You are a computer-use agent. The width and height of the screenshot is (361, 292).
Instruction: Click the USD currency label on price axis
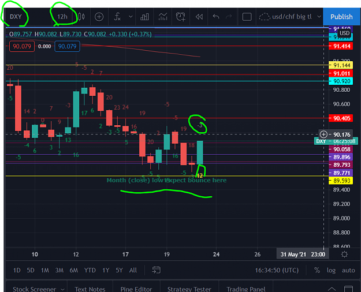click(x=344, y=33)
